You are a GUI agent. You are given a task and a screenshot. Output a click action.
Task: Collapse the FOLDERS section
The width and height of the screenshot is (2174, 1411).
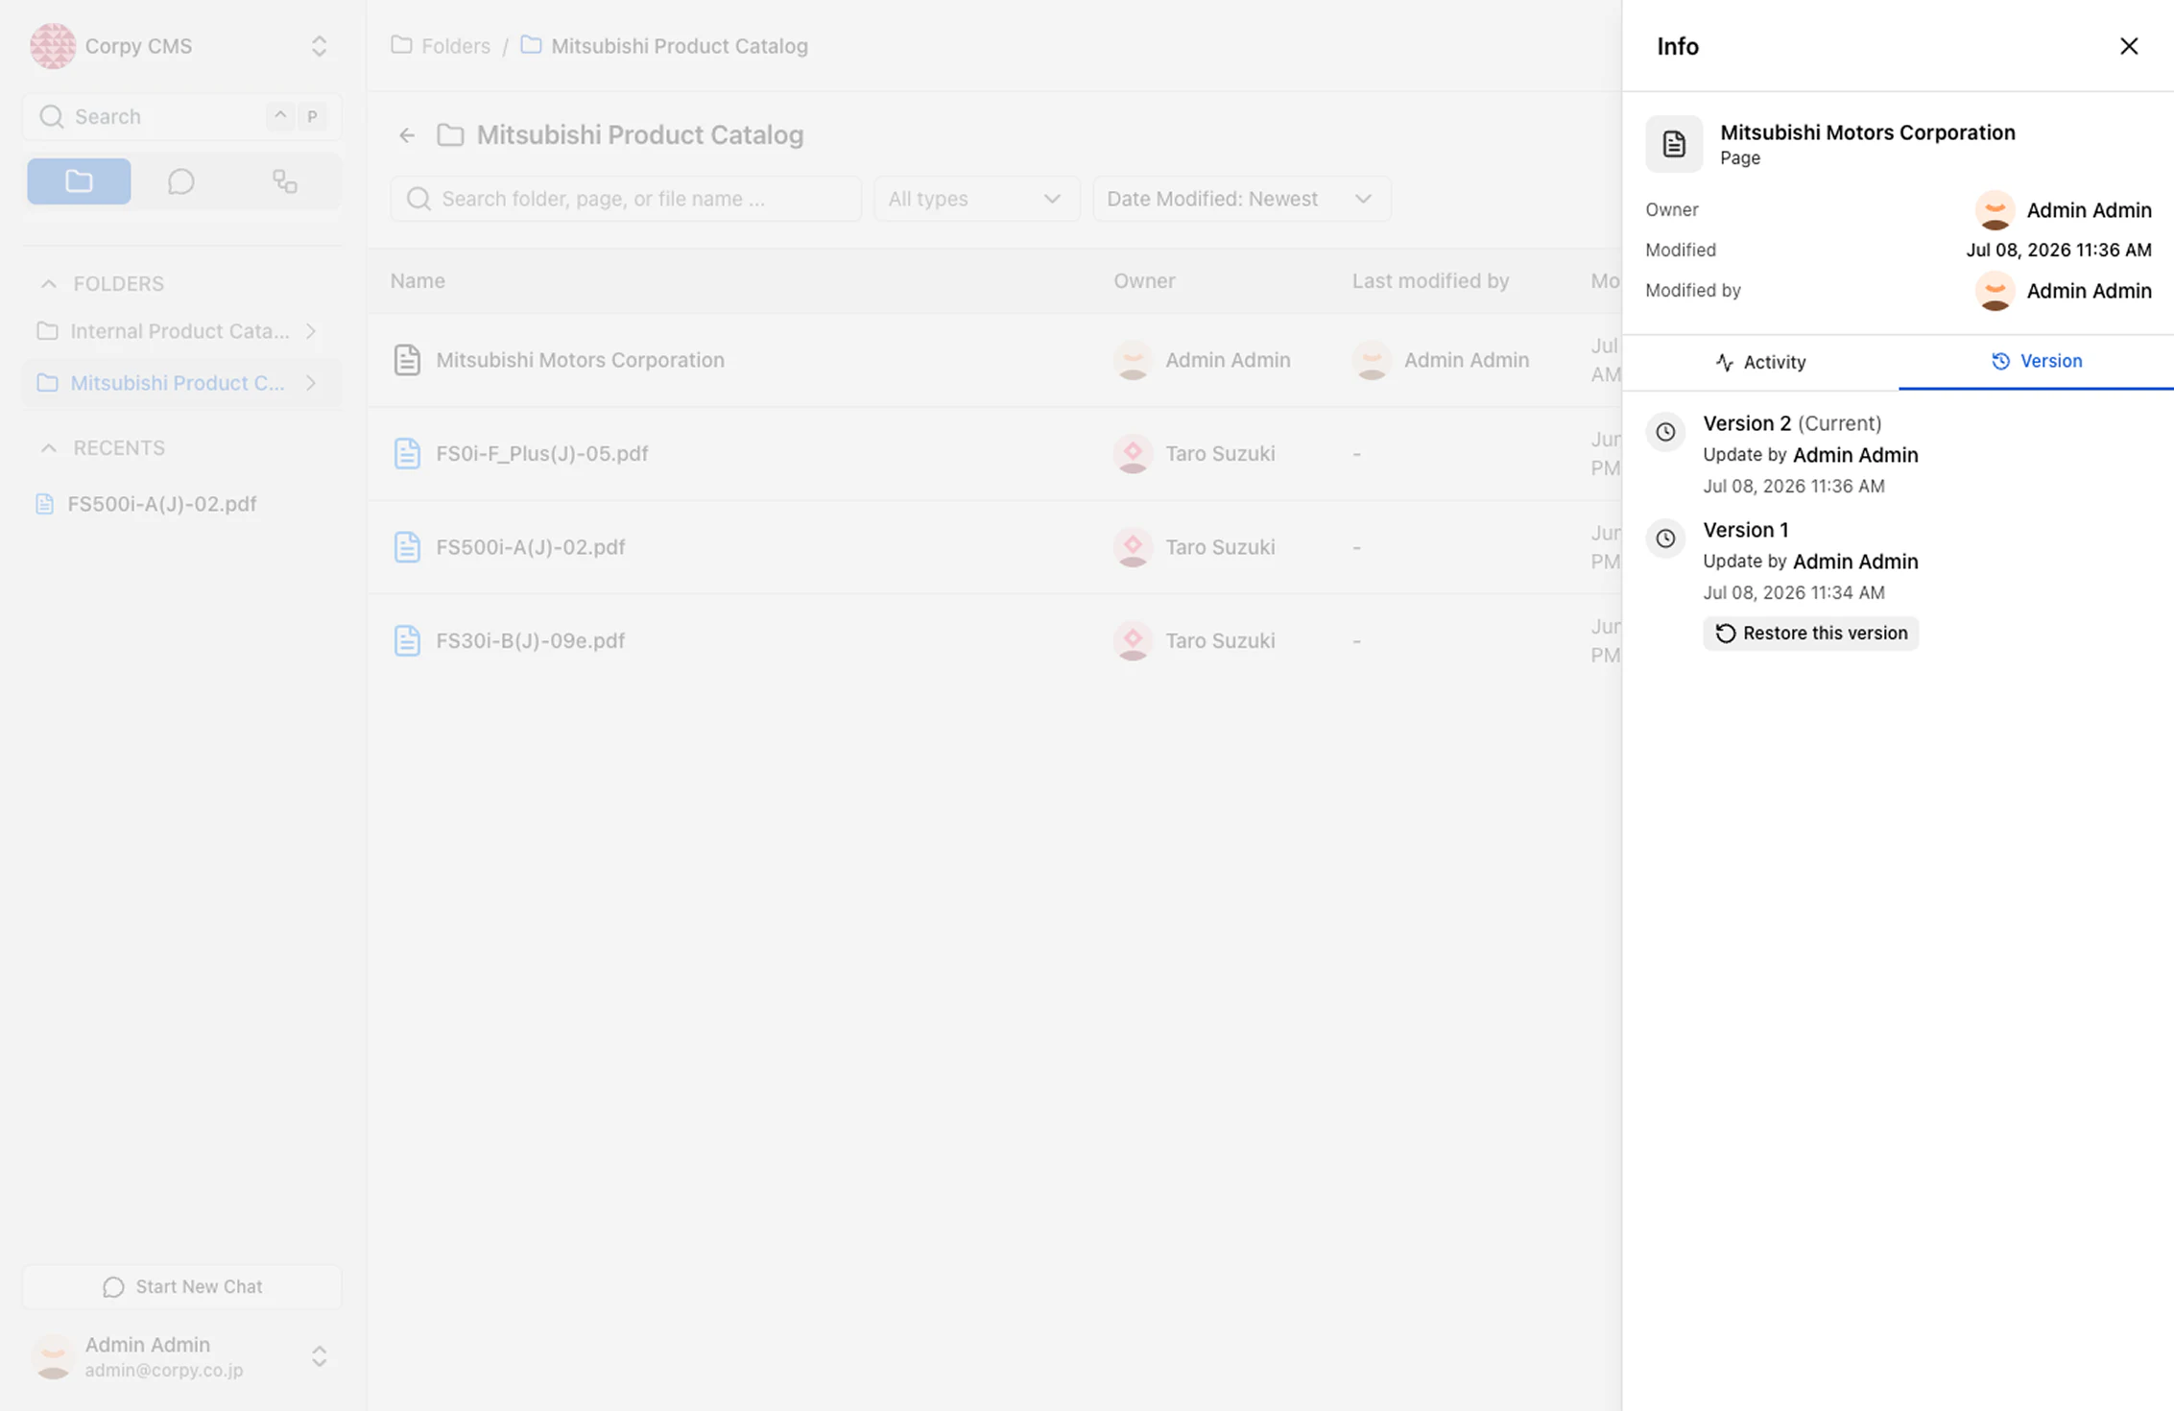click(x=48, y=284)
